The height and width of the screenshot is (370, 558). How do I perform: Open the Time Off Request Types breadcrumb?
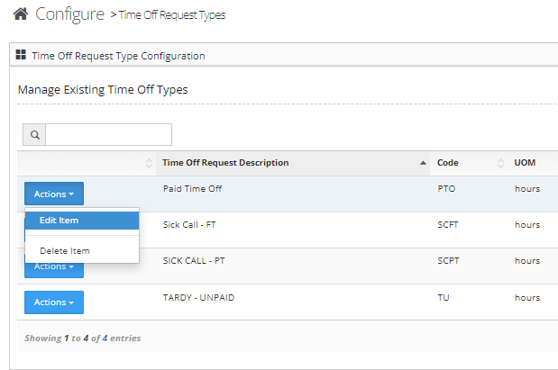point(171,15)
